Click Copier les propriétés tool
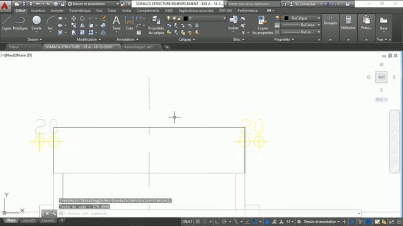403x226 pixels. (263, 25)
